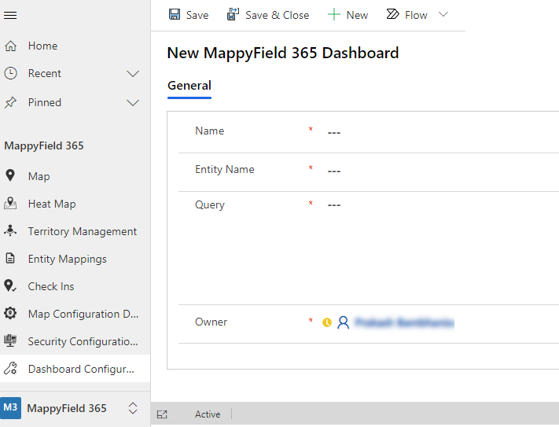Expand the Pinned section chevron
This screenshot has width=559, height=427.
(x=133, y=103)
